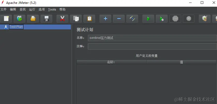217x104 pixels.
Task: Click the Stop test icon
Action: point(175,19)
